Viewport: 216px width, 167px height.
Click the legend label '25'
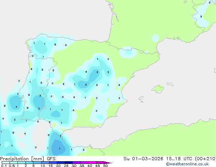[x=66, y=166]
